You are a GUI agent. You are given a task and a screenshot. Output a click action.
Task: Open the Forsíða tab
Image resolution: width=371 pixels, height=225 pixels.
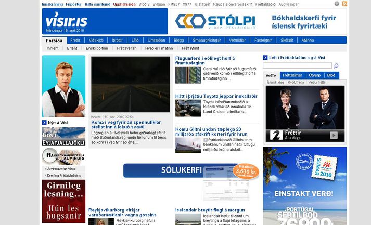(x=55, y=41)
